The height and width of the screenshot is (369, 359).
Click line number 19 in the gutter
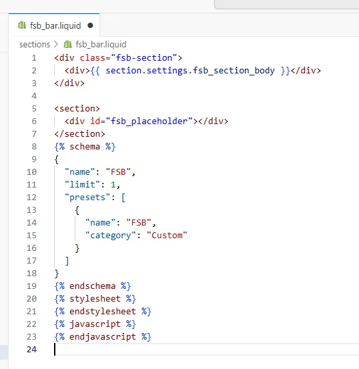pyautogui.click(x=31, y=286)
